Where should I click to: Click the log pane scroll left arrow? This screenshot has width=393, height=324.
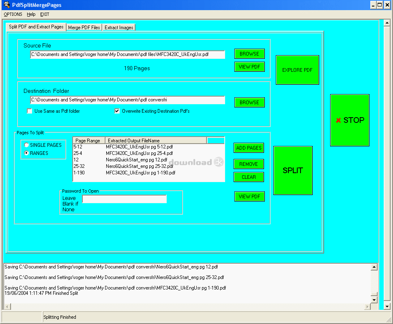8,307
